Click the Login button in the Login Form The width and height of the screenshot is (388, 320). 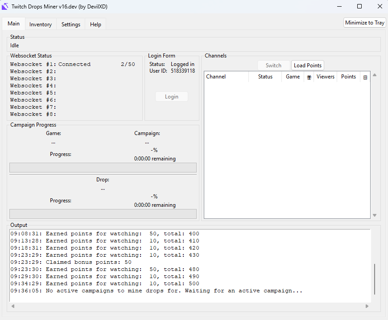[171, 96]
